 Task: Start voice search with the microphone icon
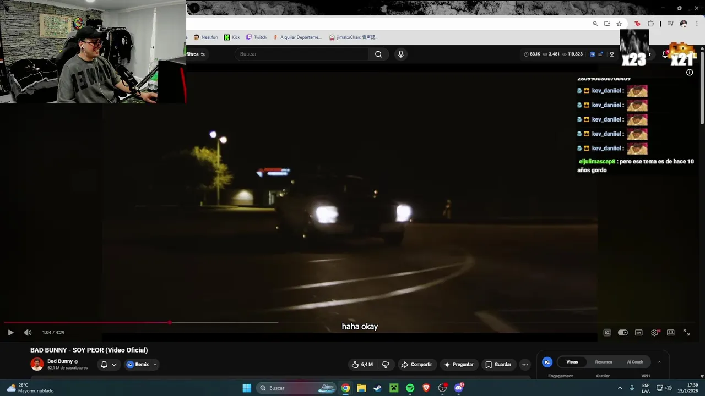401,54
